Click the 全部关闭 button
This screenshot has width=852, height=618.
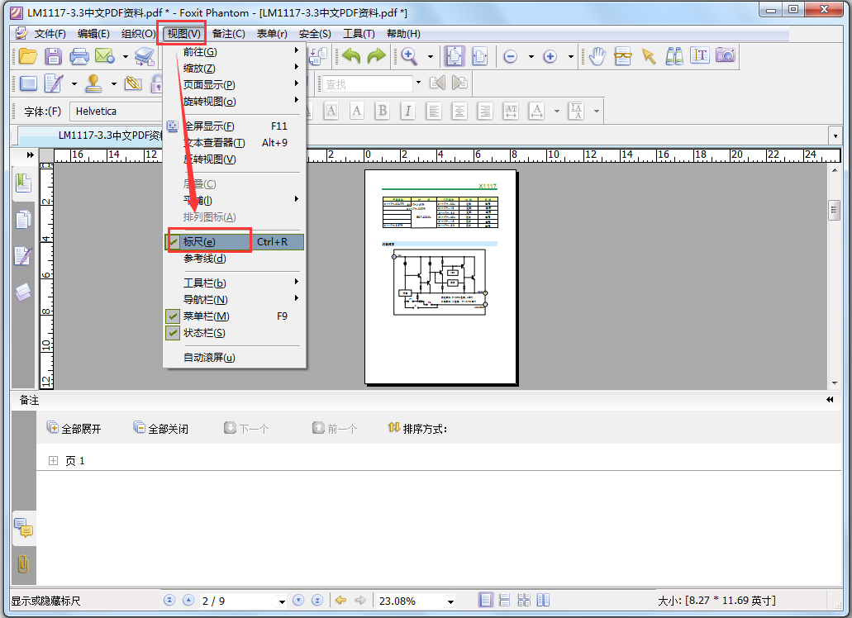(161, 429)
